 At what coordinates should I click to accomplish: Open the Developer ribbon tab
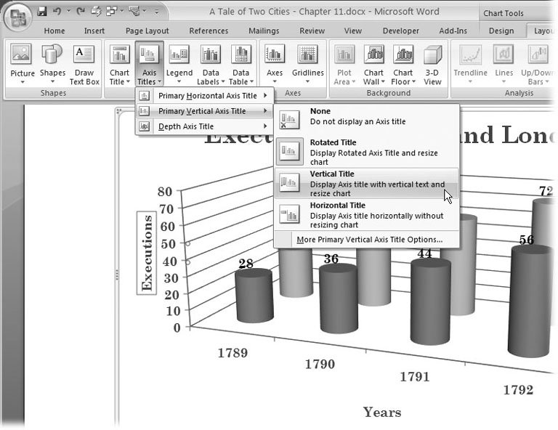coord(401,31)
